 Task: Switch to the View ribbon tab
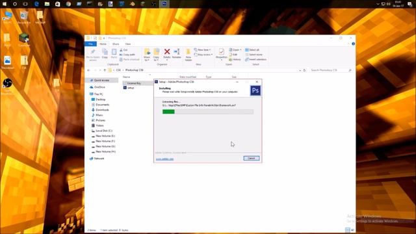coord(128,44)
